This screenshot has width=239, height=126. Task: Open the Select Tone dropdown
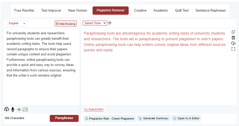(x=95, y=23)
